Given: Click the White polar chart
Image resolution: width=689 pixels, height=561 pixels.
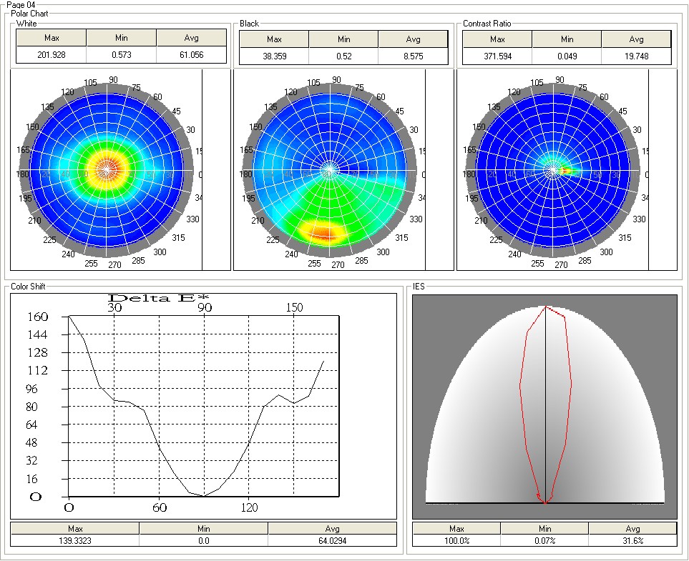Looking at the screenshot, I should point(107,170).
